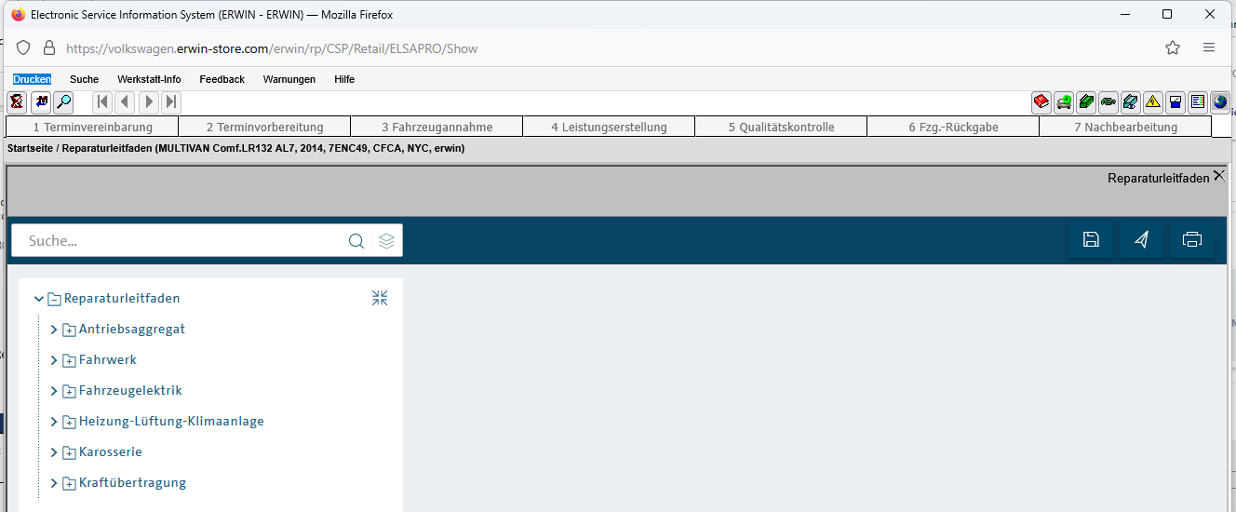Switch to 3 Fahrzeugannahme tab
This screenshot has height=512, width=1236.
[x=437, y=127]
